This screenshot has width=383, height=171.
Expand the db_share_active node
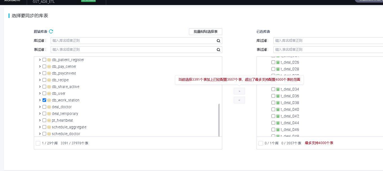(40, 87)
